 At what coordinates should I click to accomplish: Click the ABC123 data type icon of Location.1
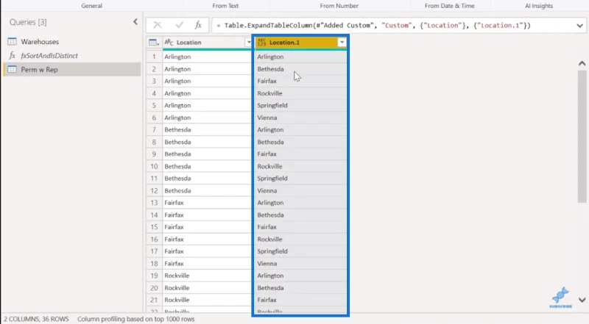[261, 43]
